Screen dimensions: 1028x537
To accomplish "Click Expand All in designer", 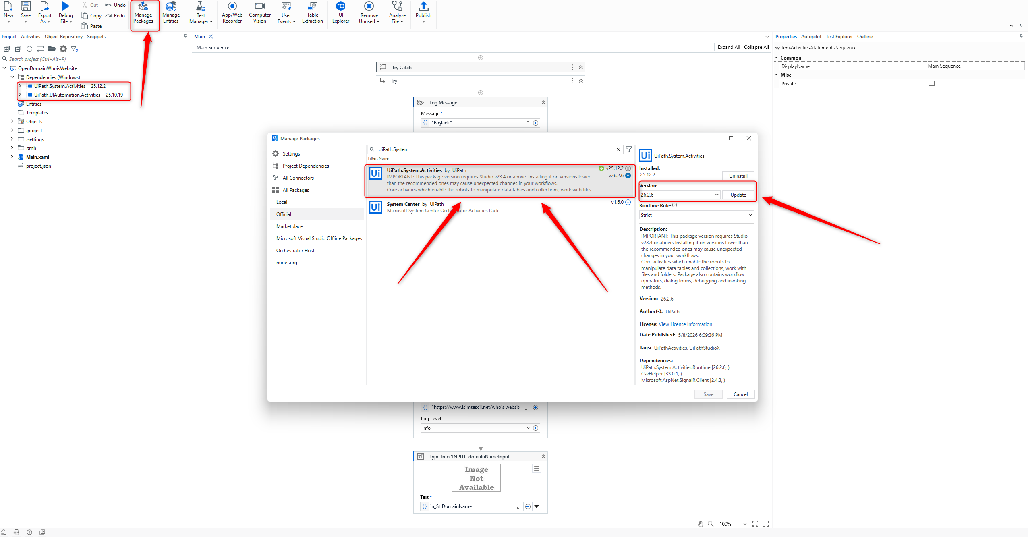I will pos(729,47).
